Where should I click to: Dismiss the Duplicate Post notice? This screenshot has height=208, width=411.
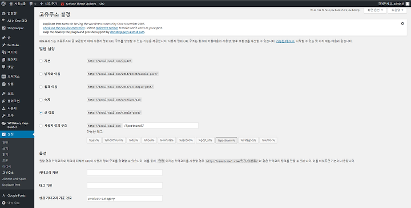click(402, 23)
